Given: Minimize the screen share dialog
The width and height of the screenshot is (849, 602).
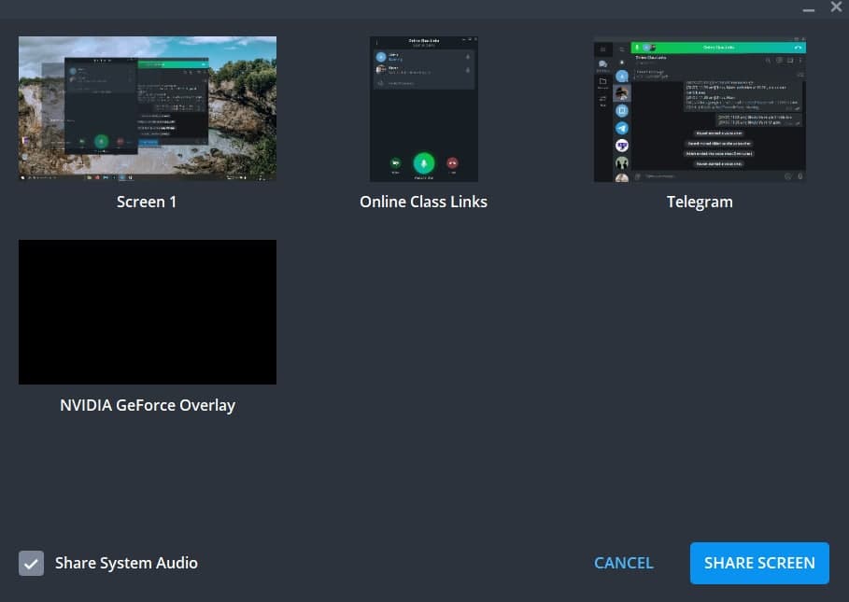Looking at the screenshot, I should tap(808, 9).
